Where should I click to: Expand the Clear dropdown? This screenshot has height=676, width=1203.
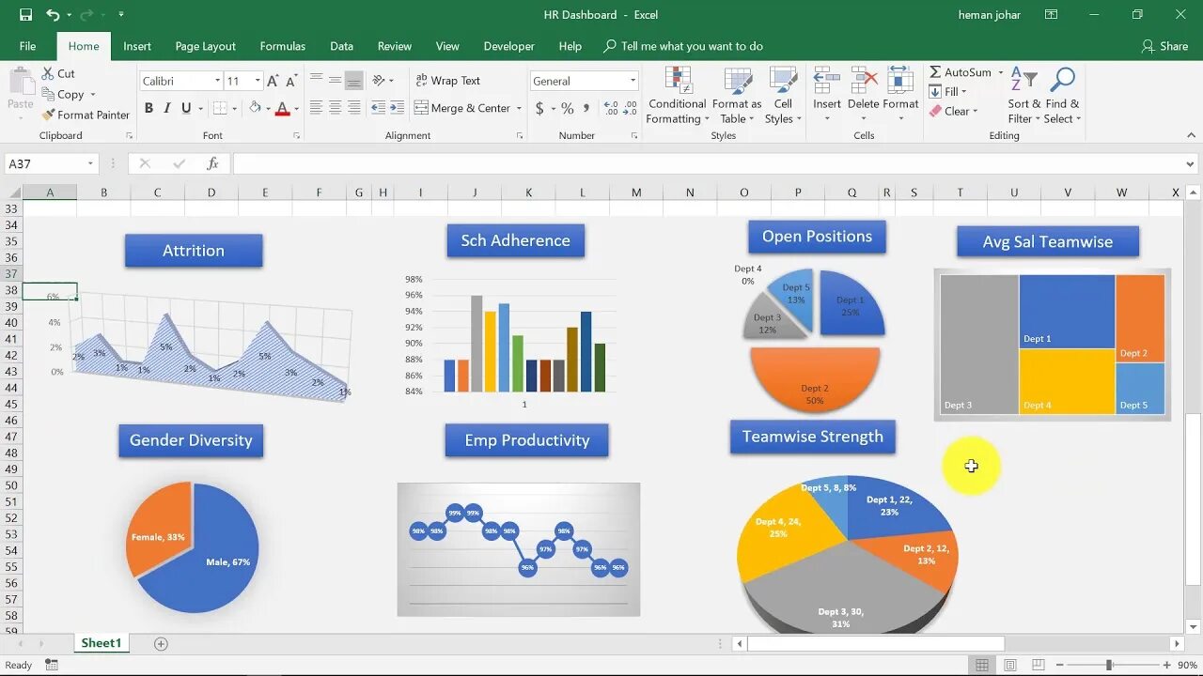[x=976, y=111]
